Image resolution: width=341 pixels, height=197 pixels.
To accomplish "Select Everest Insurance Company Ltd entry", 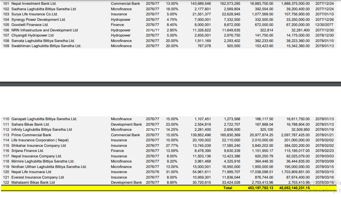I will click(x=38, y=177).
